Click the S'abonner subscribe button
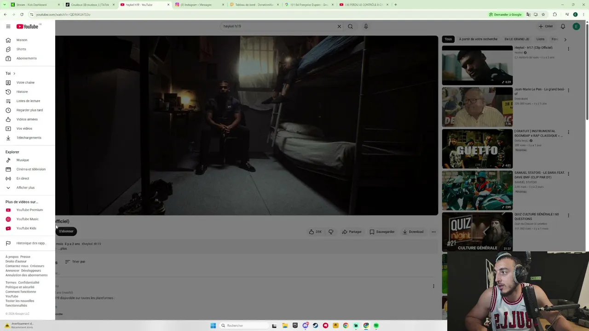 pyautogui.click(x=66, y=231)
